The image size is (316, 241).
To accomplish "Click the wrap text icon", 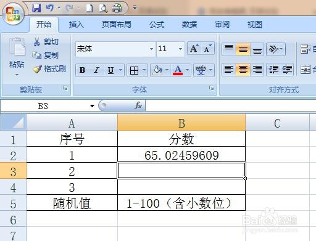I will click(x=306, y=49).
